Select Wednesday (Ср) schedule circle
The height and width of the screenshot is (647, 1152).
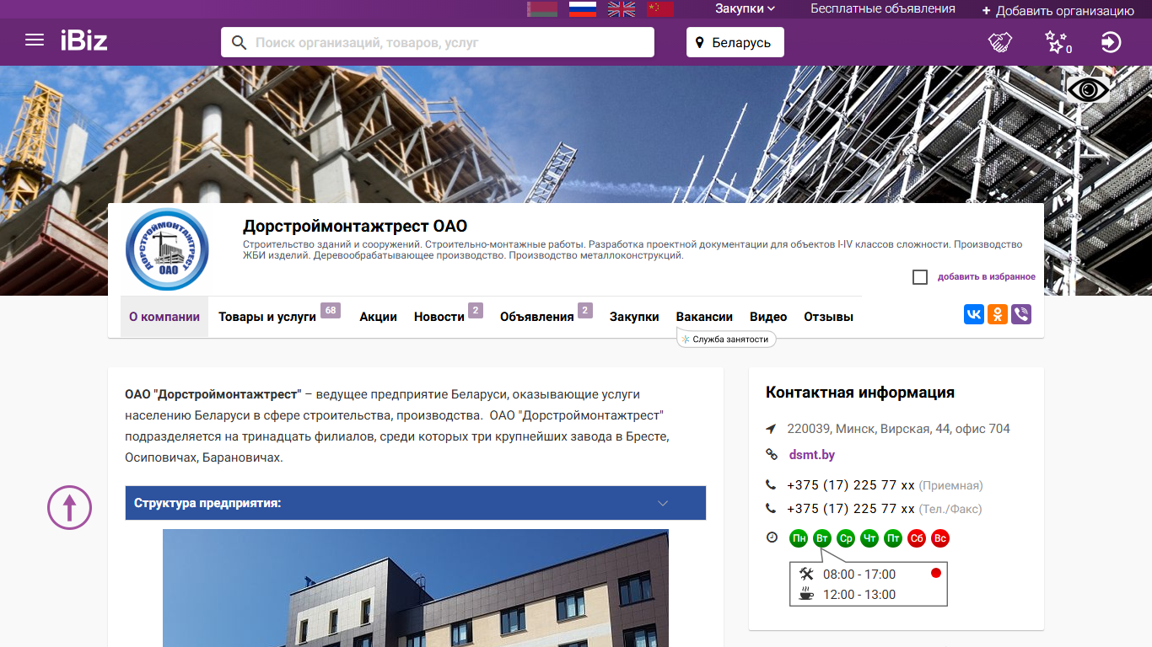846,538
